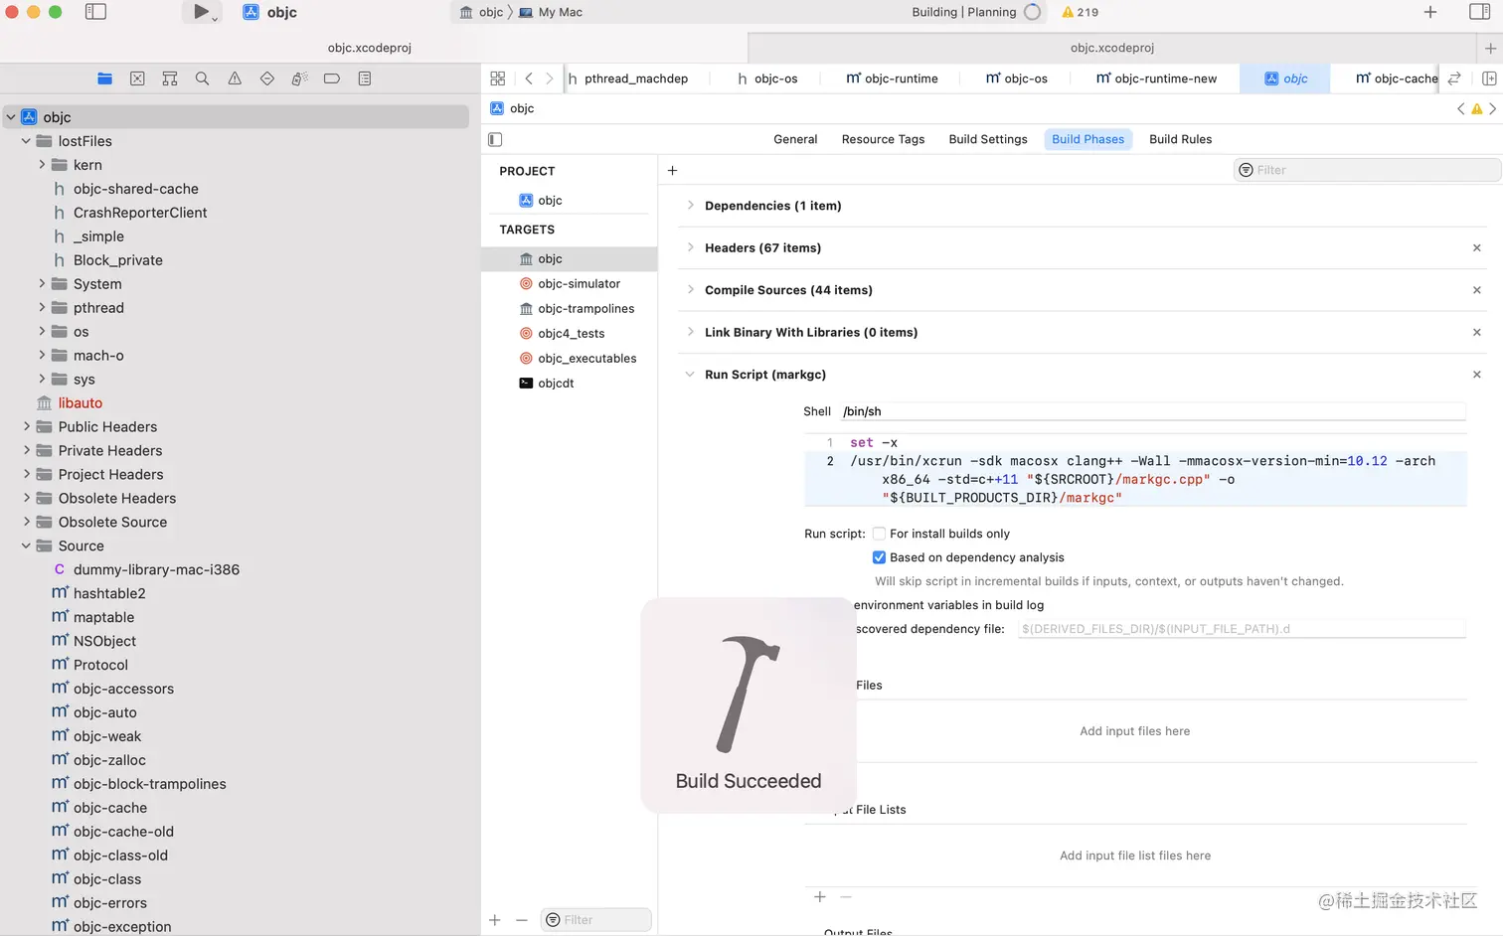
Task: Click the Shell path field /bin/sh
Action: [1152, 411]
